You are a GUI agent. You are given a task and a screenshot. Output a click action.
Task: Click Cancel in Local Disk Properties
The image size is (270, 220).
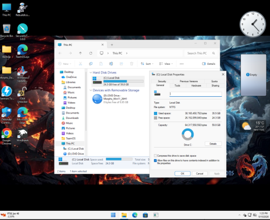tap(199, 174)
